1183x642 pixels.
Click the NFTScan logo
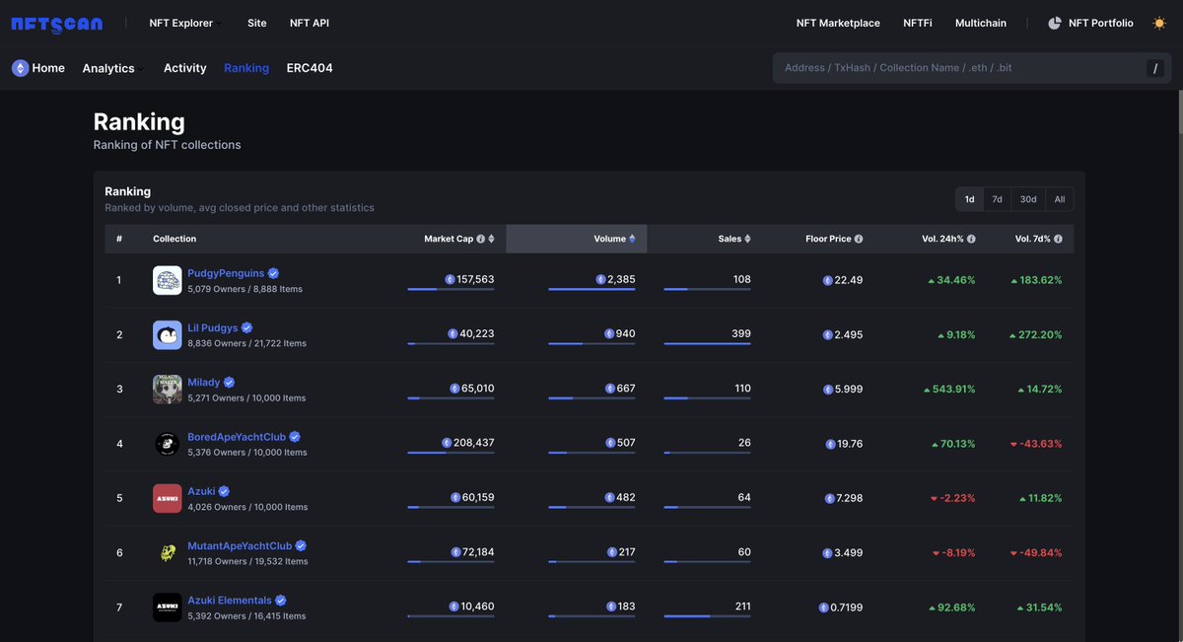(56, 23)
